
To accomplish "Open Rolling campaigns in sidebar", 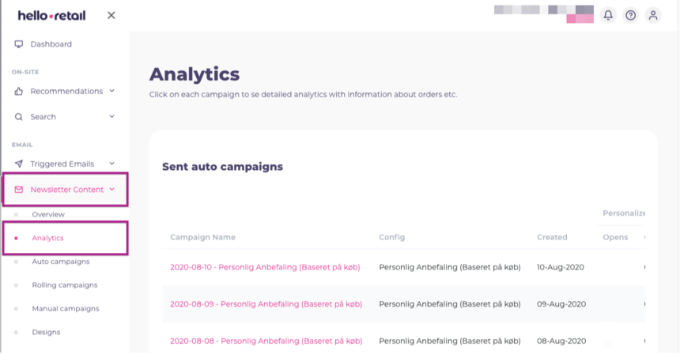I will (64, 285).
